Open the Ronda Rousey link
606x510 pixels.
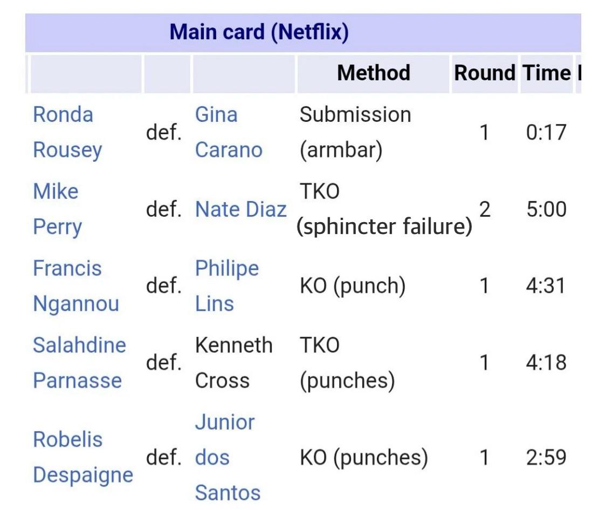click(67, 132)
